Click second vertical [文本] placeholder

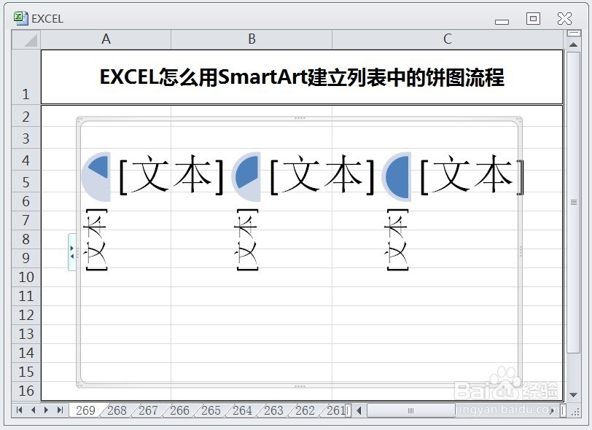[x=247, y=240]
